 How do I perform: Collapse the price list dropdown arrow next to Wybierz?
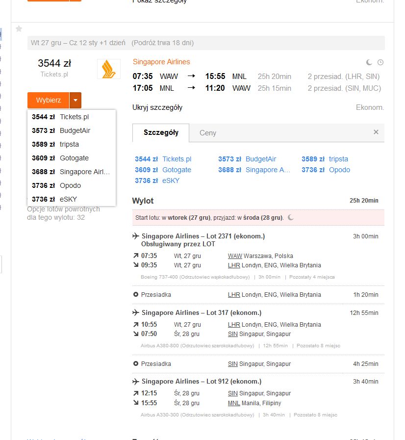click(x=76, y=100)
